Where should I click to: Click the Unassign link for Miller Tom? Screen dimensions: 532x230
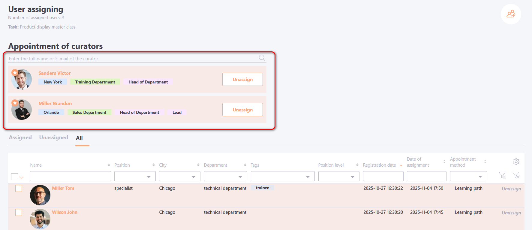click(x=511, y=189)
